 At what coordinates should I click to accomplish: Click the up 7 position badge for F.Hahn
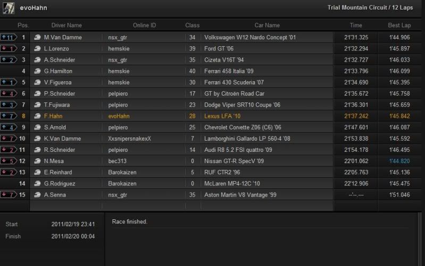point(9,116)
